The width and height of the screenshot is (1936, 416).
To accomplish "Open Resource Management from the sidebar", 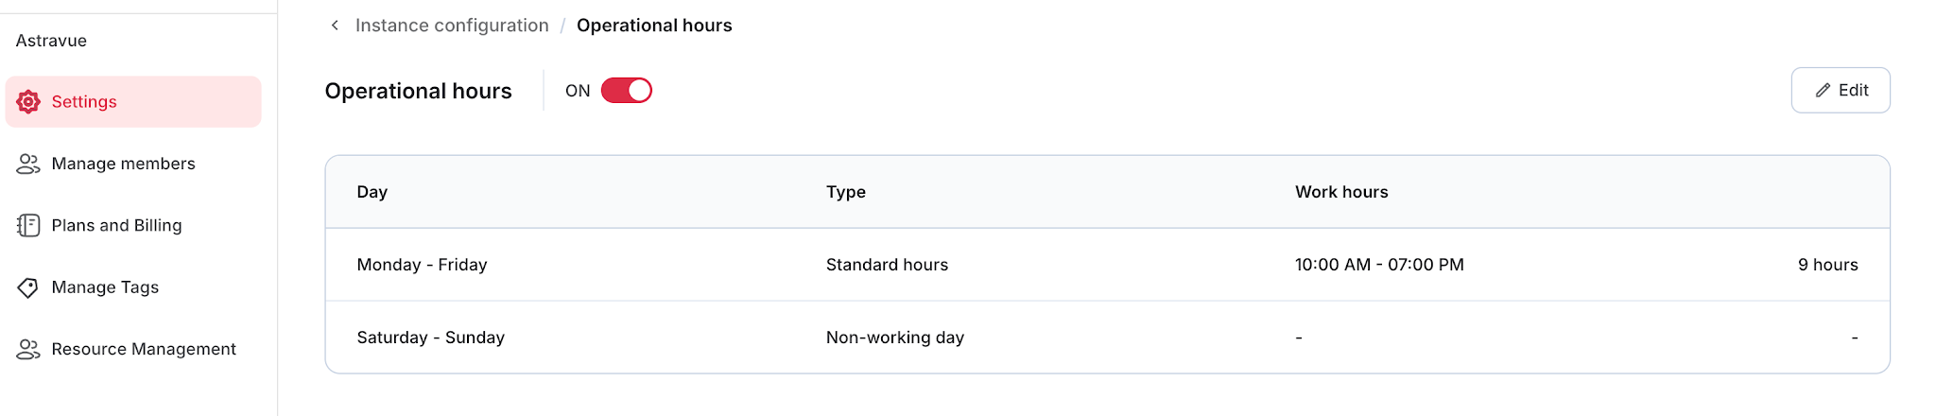I will tap(133, 349).
